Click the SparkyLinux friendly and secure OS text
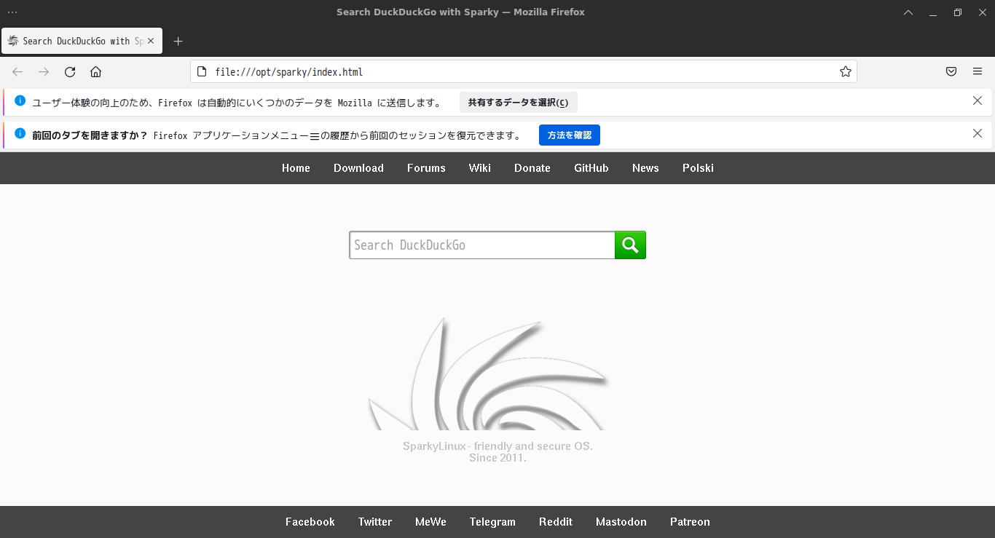995x538 pixels. (x=497, y=446)
